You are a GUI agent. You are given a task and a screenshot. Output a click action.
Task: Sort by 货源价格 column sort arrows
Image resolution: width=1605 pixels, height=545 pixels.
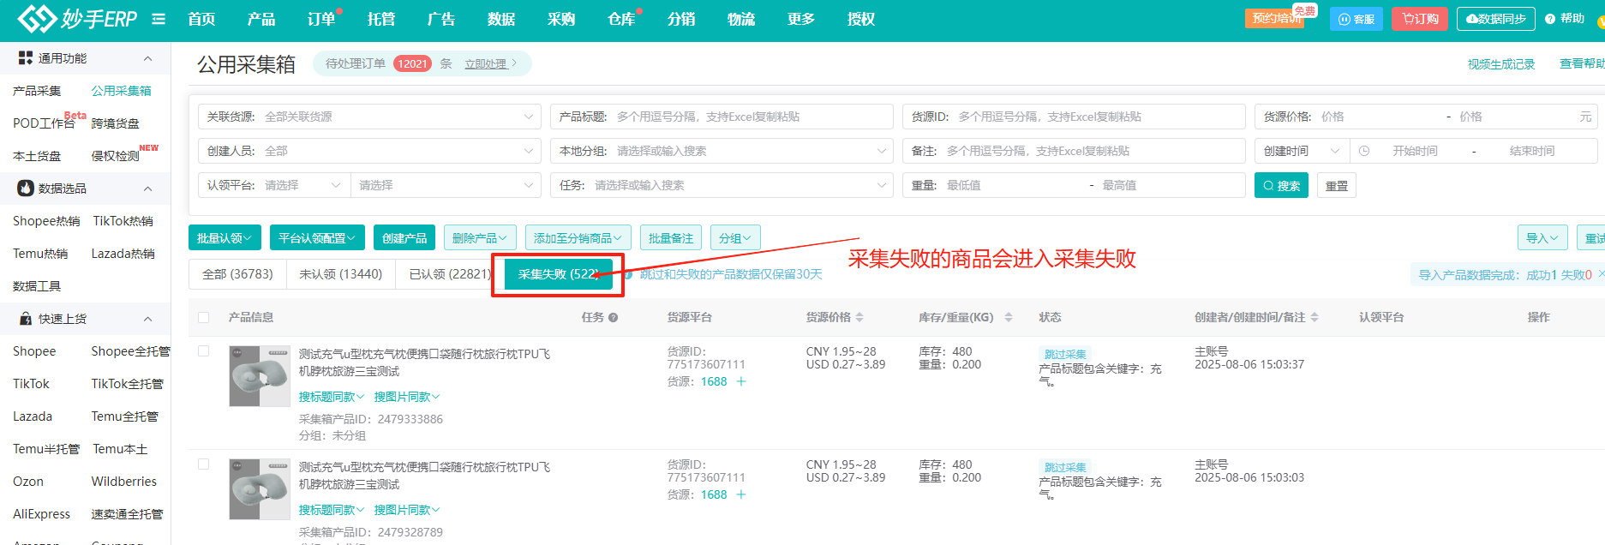[859, 318]
